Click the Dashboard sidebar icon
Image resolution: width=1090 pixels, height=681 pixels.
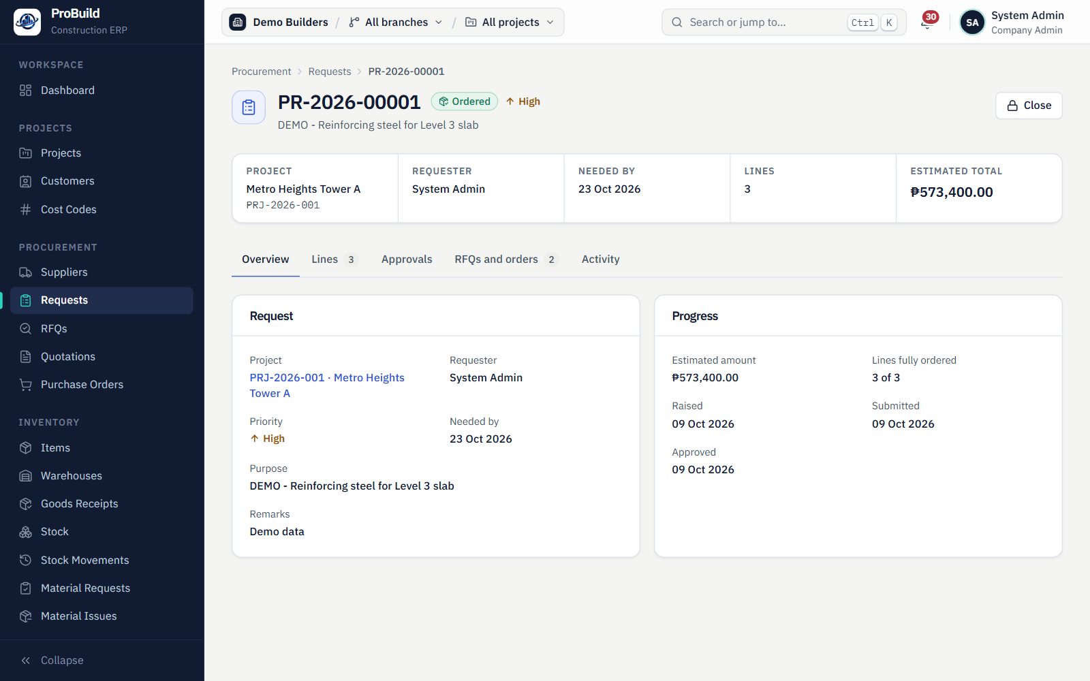pos(26,90)
